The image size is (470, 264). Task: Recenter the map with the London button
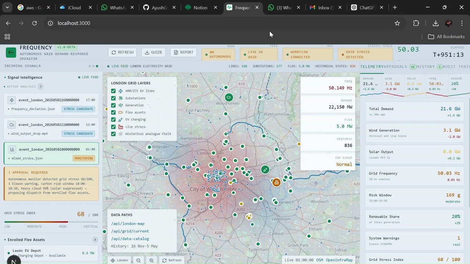(120, 260)
